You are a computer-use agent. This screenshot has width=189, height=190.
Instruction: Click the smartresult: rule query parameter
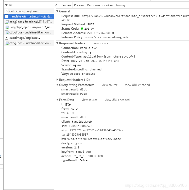click(74, 94)
